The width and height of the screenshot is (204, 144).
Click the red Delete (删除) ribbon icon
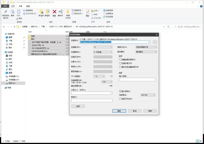click(x=54, y=12)
